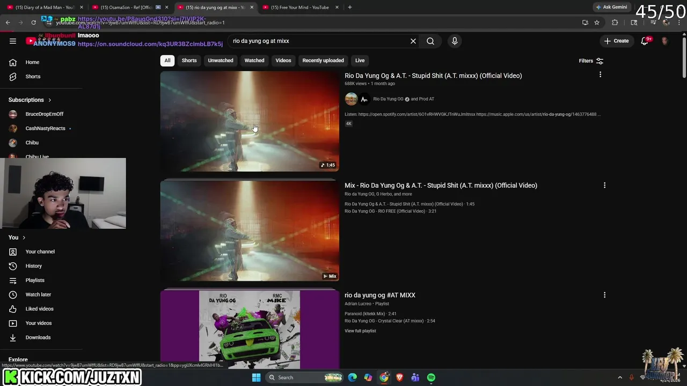Image resolution: width=687 pixels, height=386 pixels.
Task: Click the magnifier search button
Action: click(x=430, y=41)
